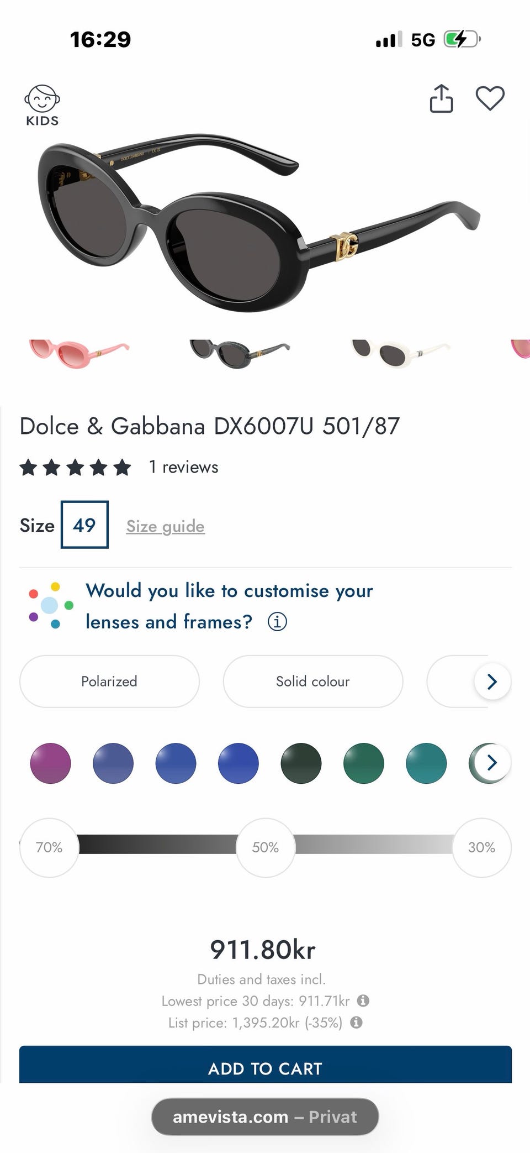Tap the colourful customise dots icon

pyautogui.click(x=51, y=605)
